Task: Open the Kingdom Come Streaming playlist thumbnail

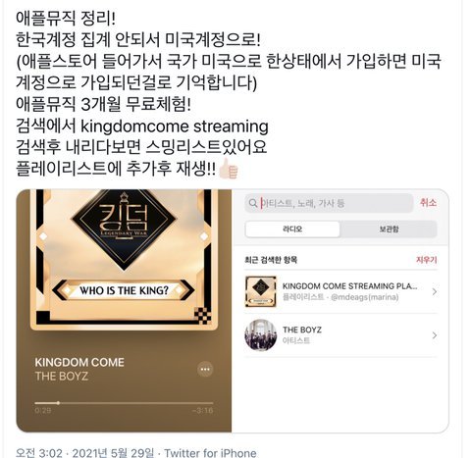Action: point(261,291)
